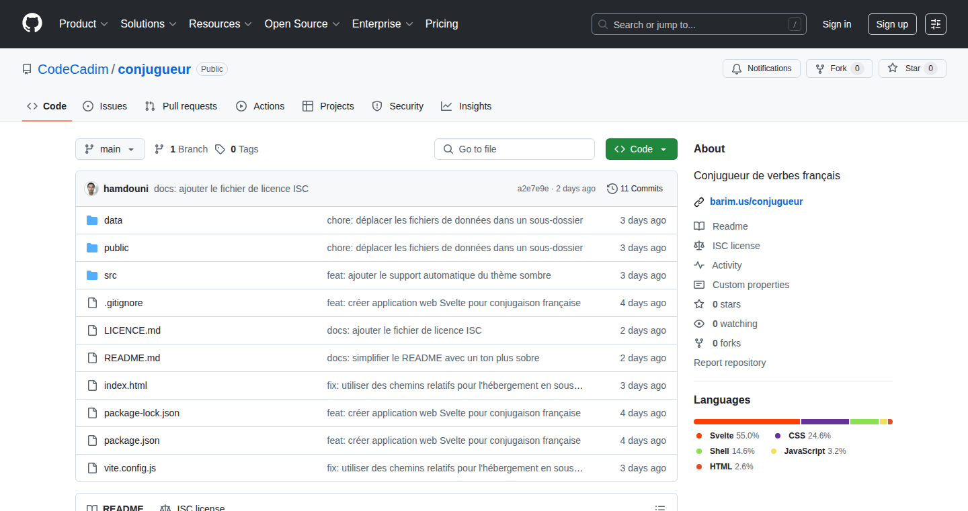Screen dimensions: 968x511
Task: Open the Pricing page
Action: tap(442, 24)
